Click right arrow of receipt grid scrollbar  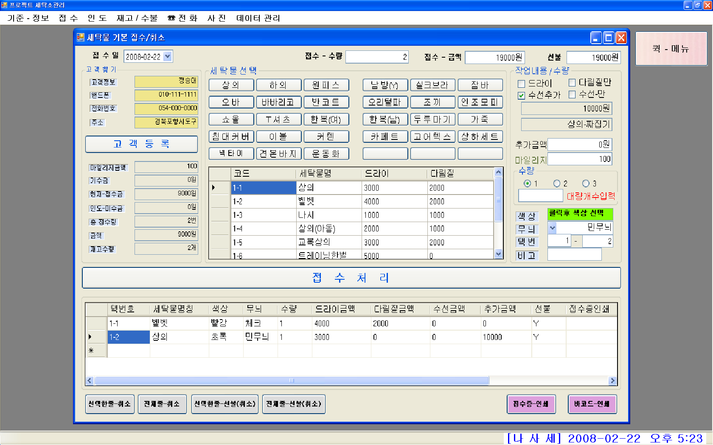612,381
